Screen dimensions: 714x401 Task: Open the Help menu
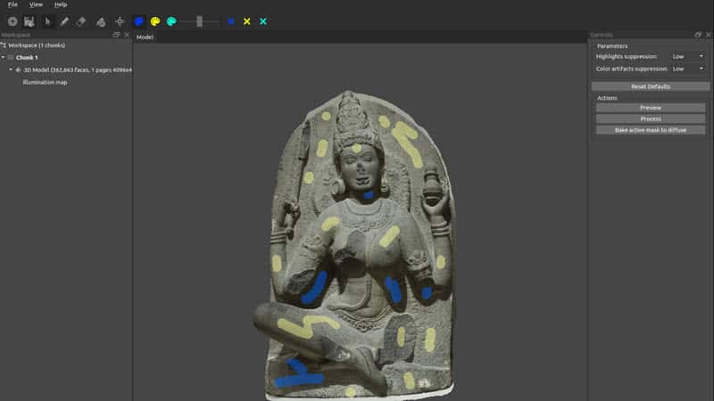tap(61, 4)
